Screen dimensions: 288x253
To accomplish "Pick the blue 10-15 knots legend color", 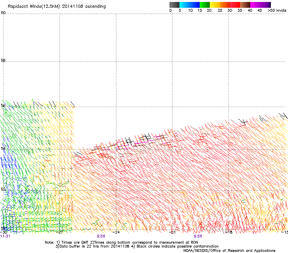I will pyautogui.click(x=195, y=5).
